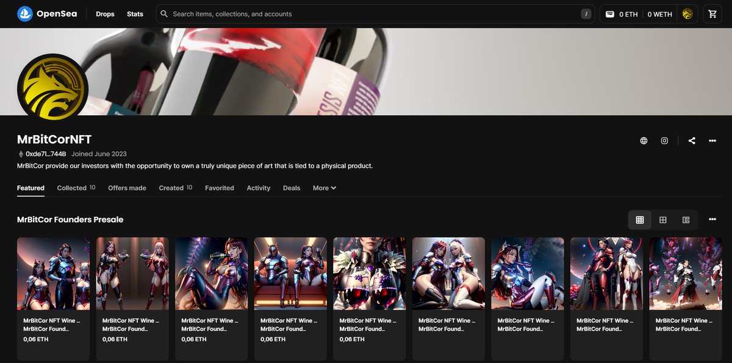This screenshot has height=363, width=732.
Task: Open the Drops menu
Action: click(105, 14)
